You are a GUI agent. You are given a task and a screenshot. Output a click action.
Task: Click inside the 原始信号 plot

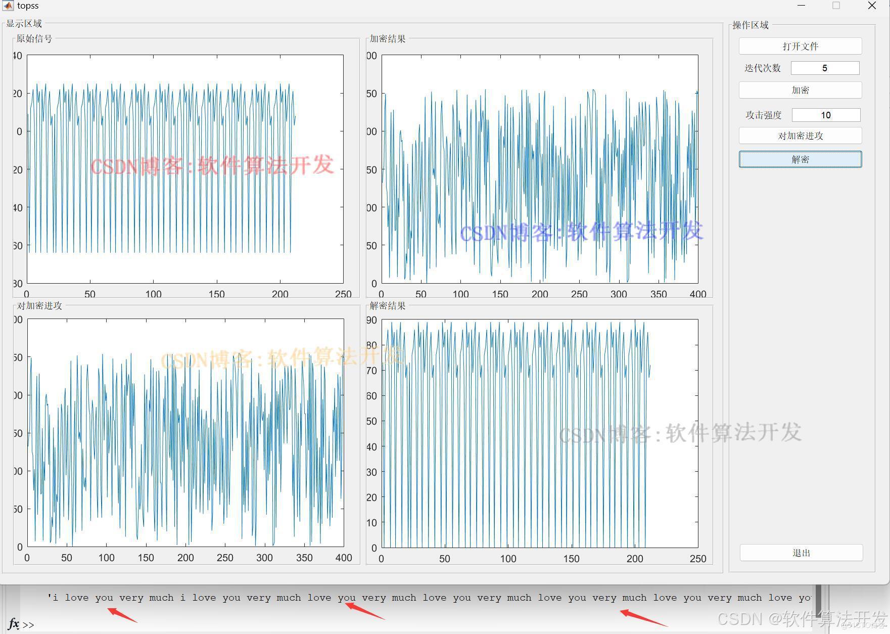coord(185,169)
